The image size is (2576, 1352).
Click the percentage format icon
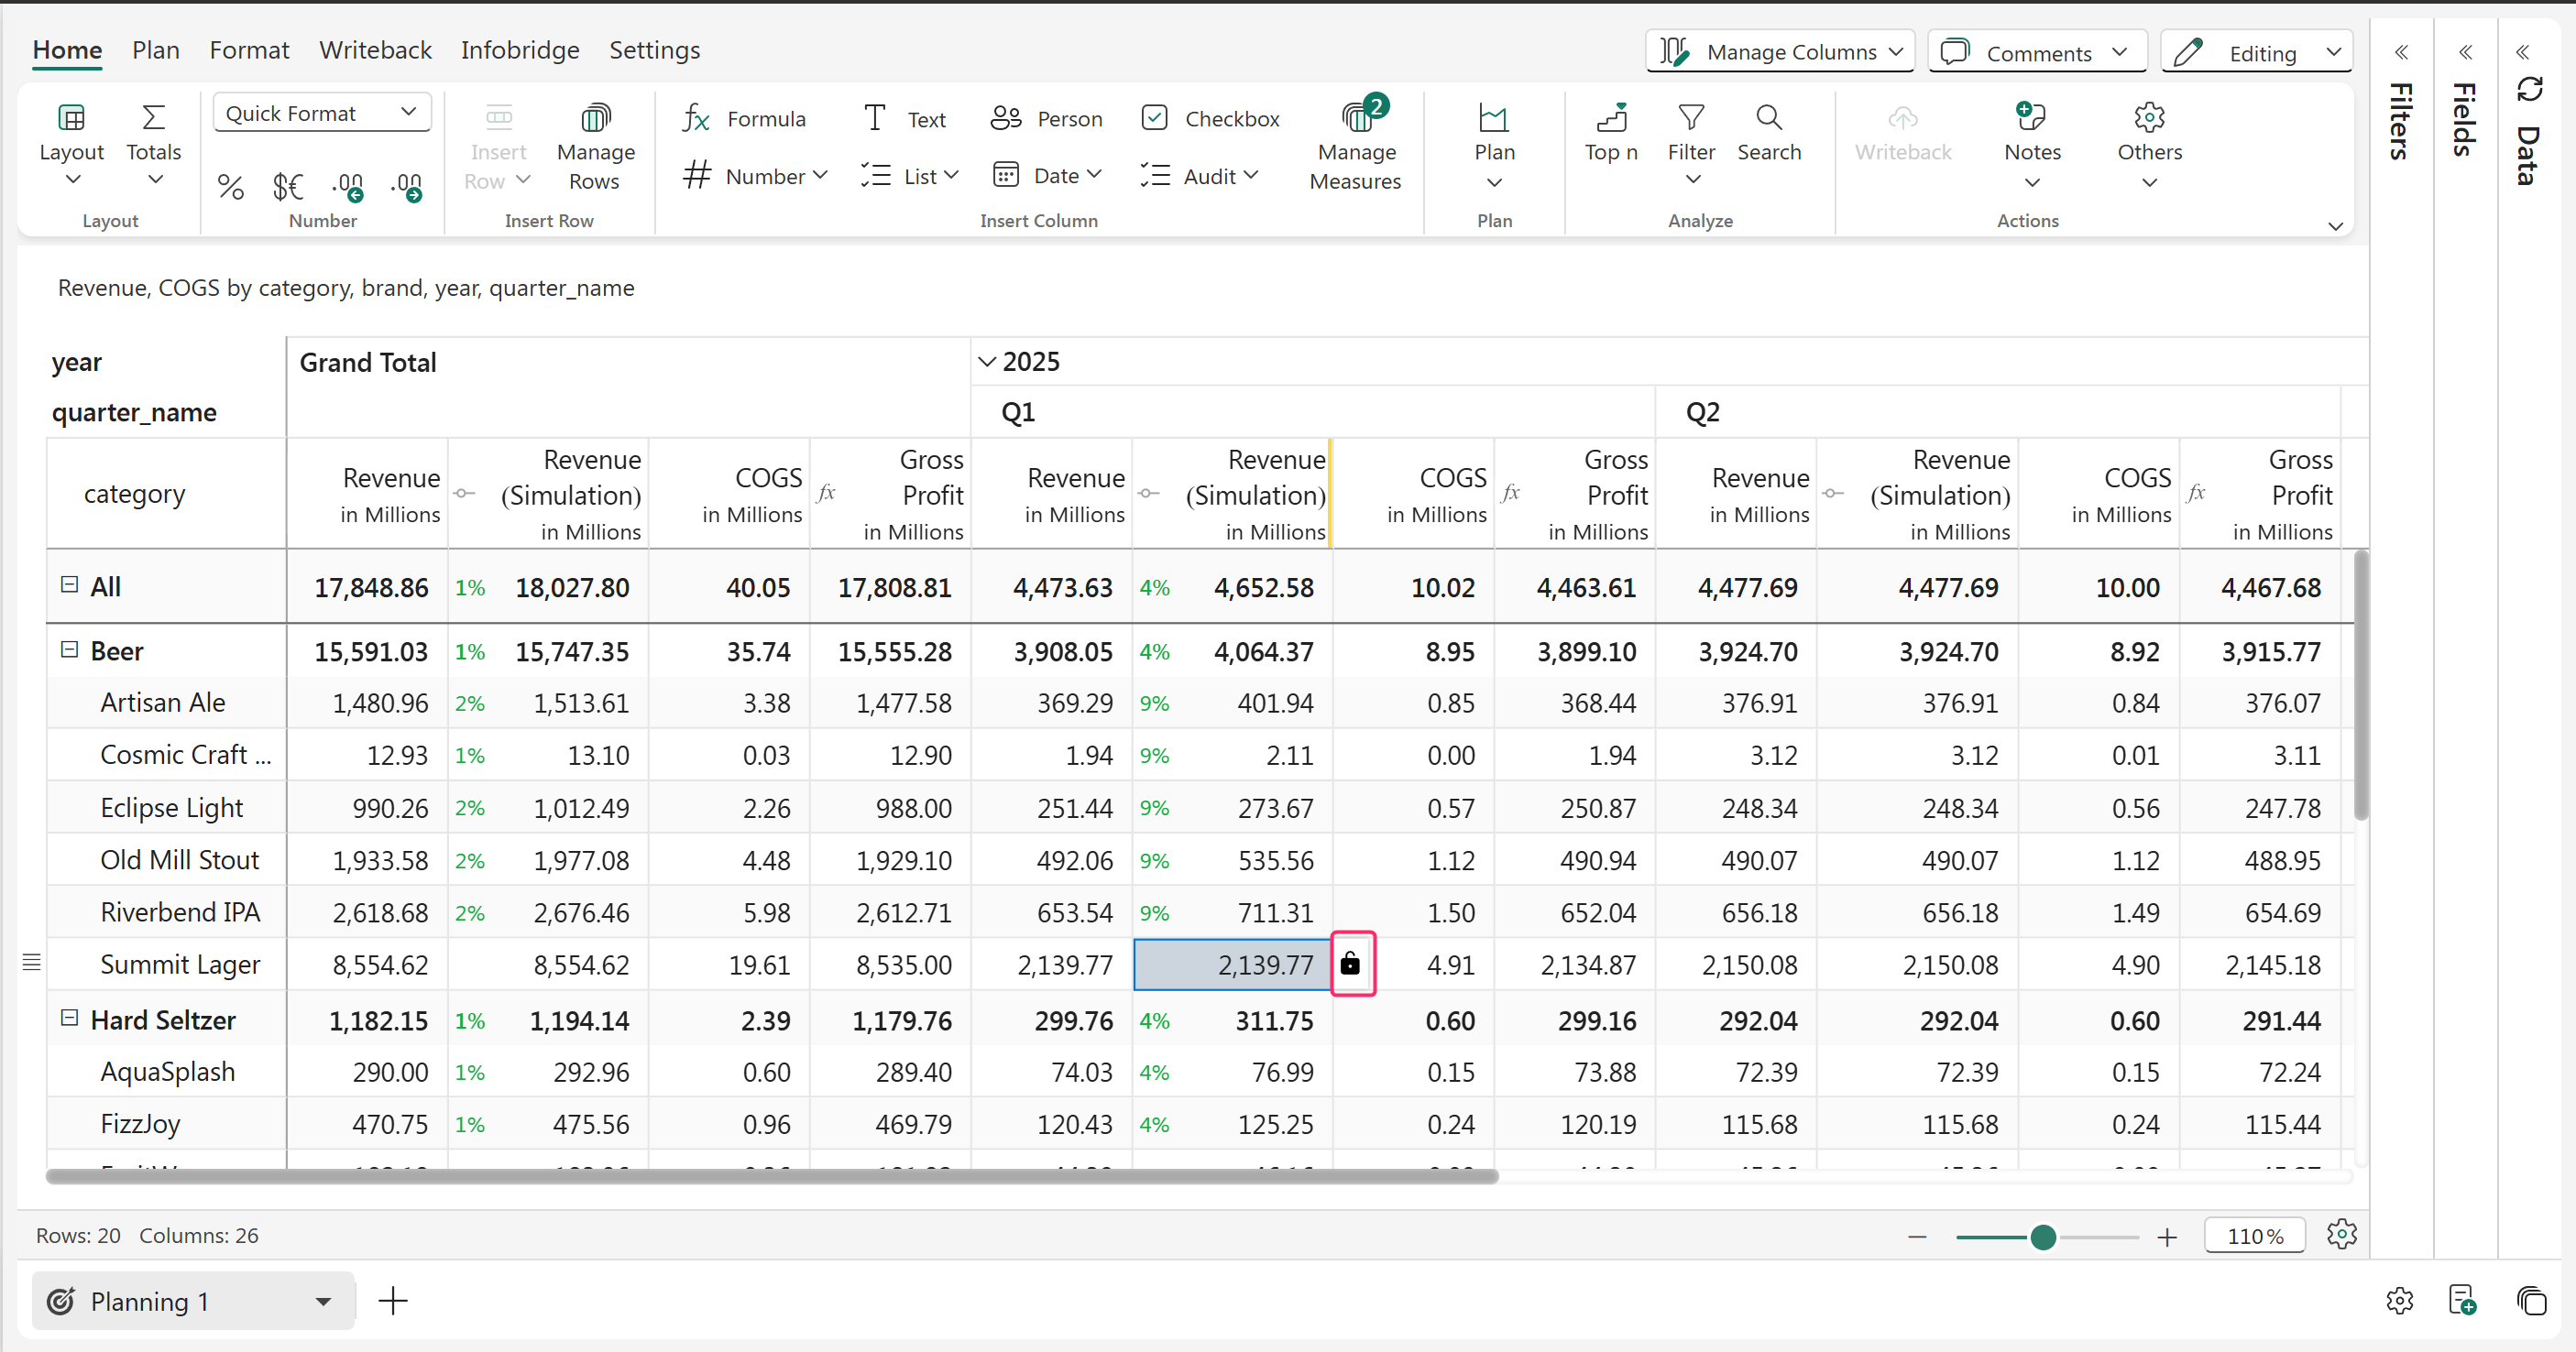point(231,187)
